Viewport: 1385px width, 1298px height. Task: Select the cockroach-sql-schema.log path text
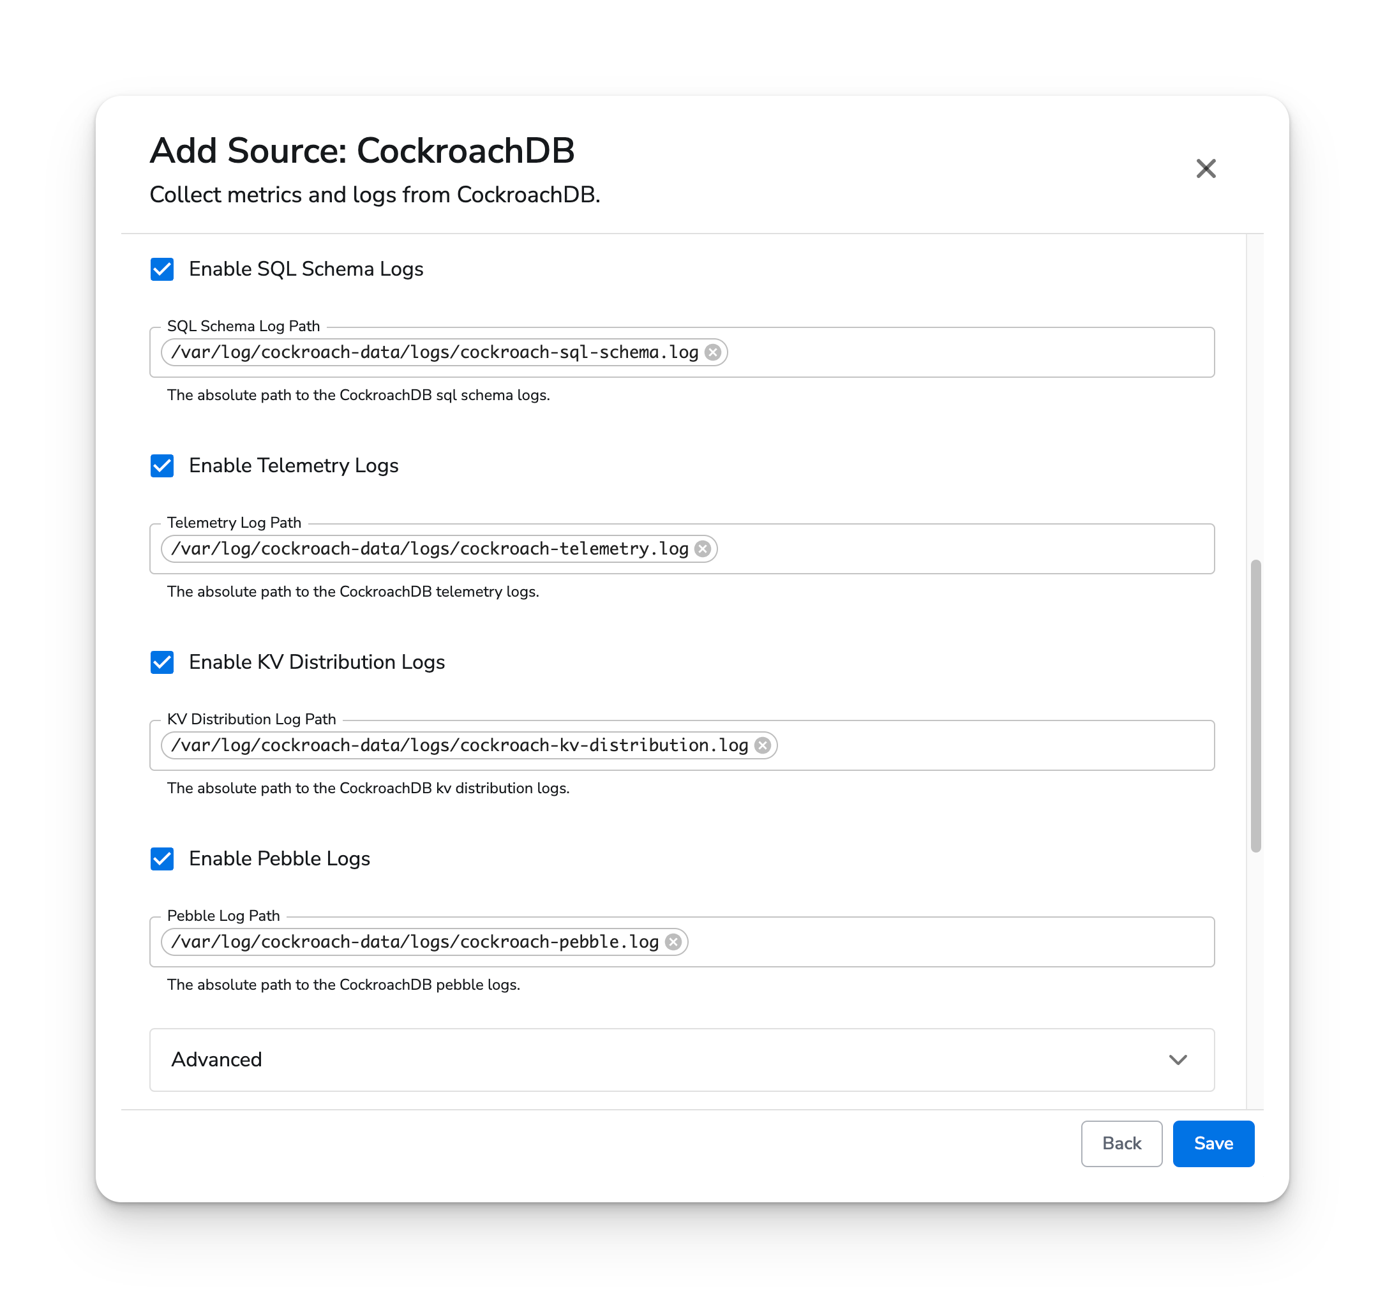pos(435,352)
